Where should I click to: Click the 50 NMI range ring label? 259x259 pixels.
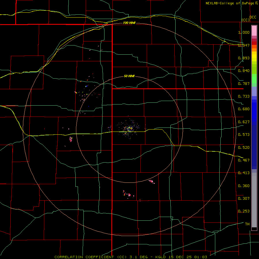(129, 76)
